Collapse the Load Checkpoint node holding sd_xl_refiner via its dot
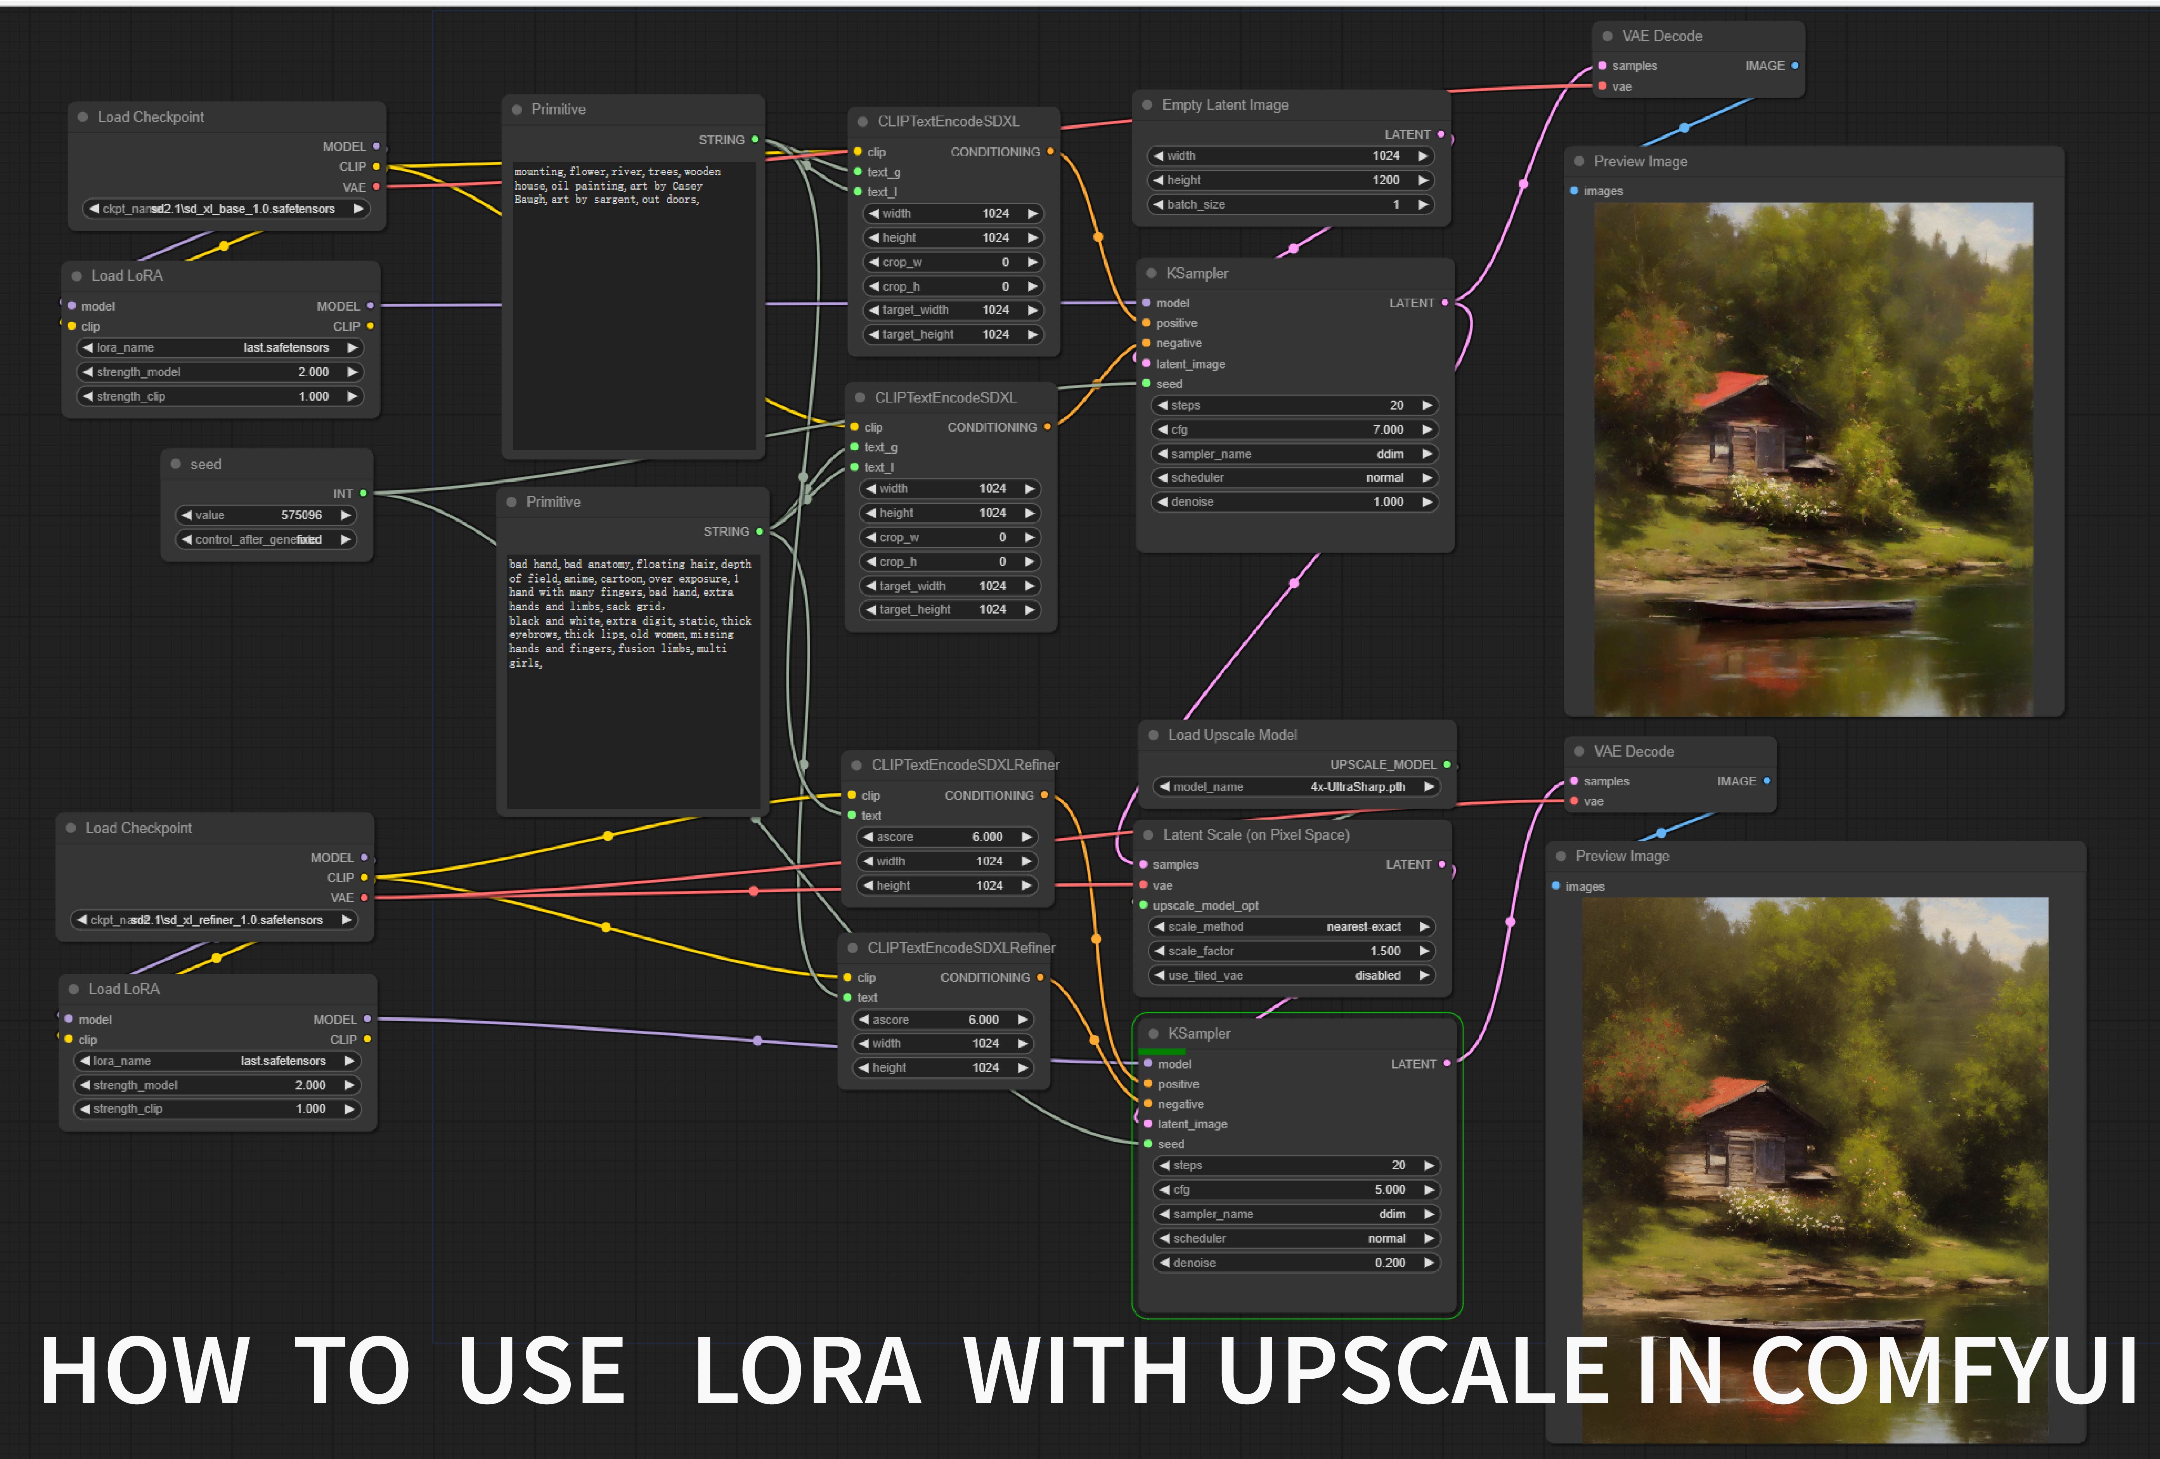This screenshot has height=1459, width=2160. pos(71,828)
